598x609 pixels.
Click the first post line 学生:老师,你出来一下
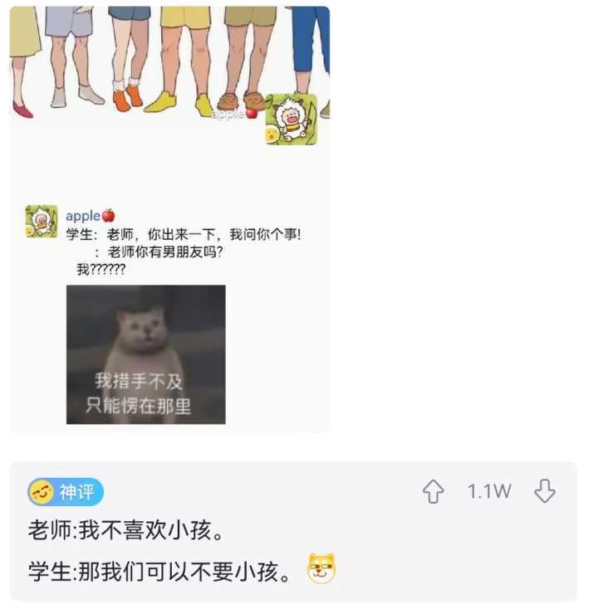point(184,235)
